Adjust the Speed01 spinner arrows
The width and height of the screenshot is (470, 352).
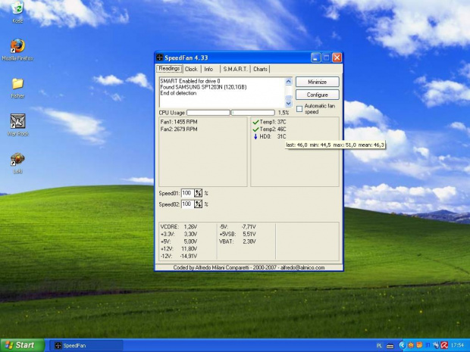pos(199,193)
